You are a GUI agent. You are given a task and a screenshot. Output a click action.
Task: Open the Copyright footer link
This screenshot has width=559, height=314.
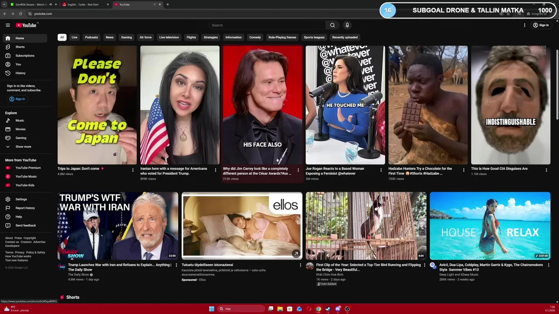pyautogui.click(x=30, y=238)
